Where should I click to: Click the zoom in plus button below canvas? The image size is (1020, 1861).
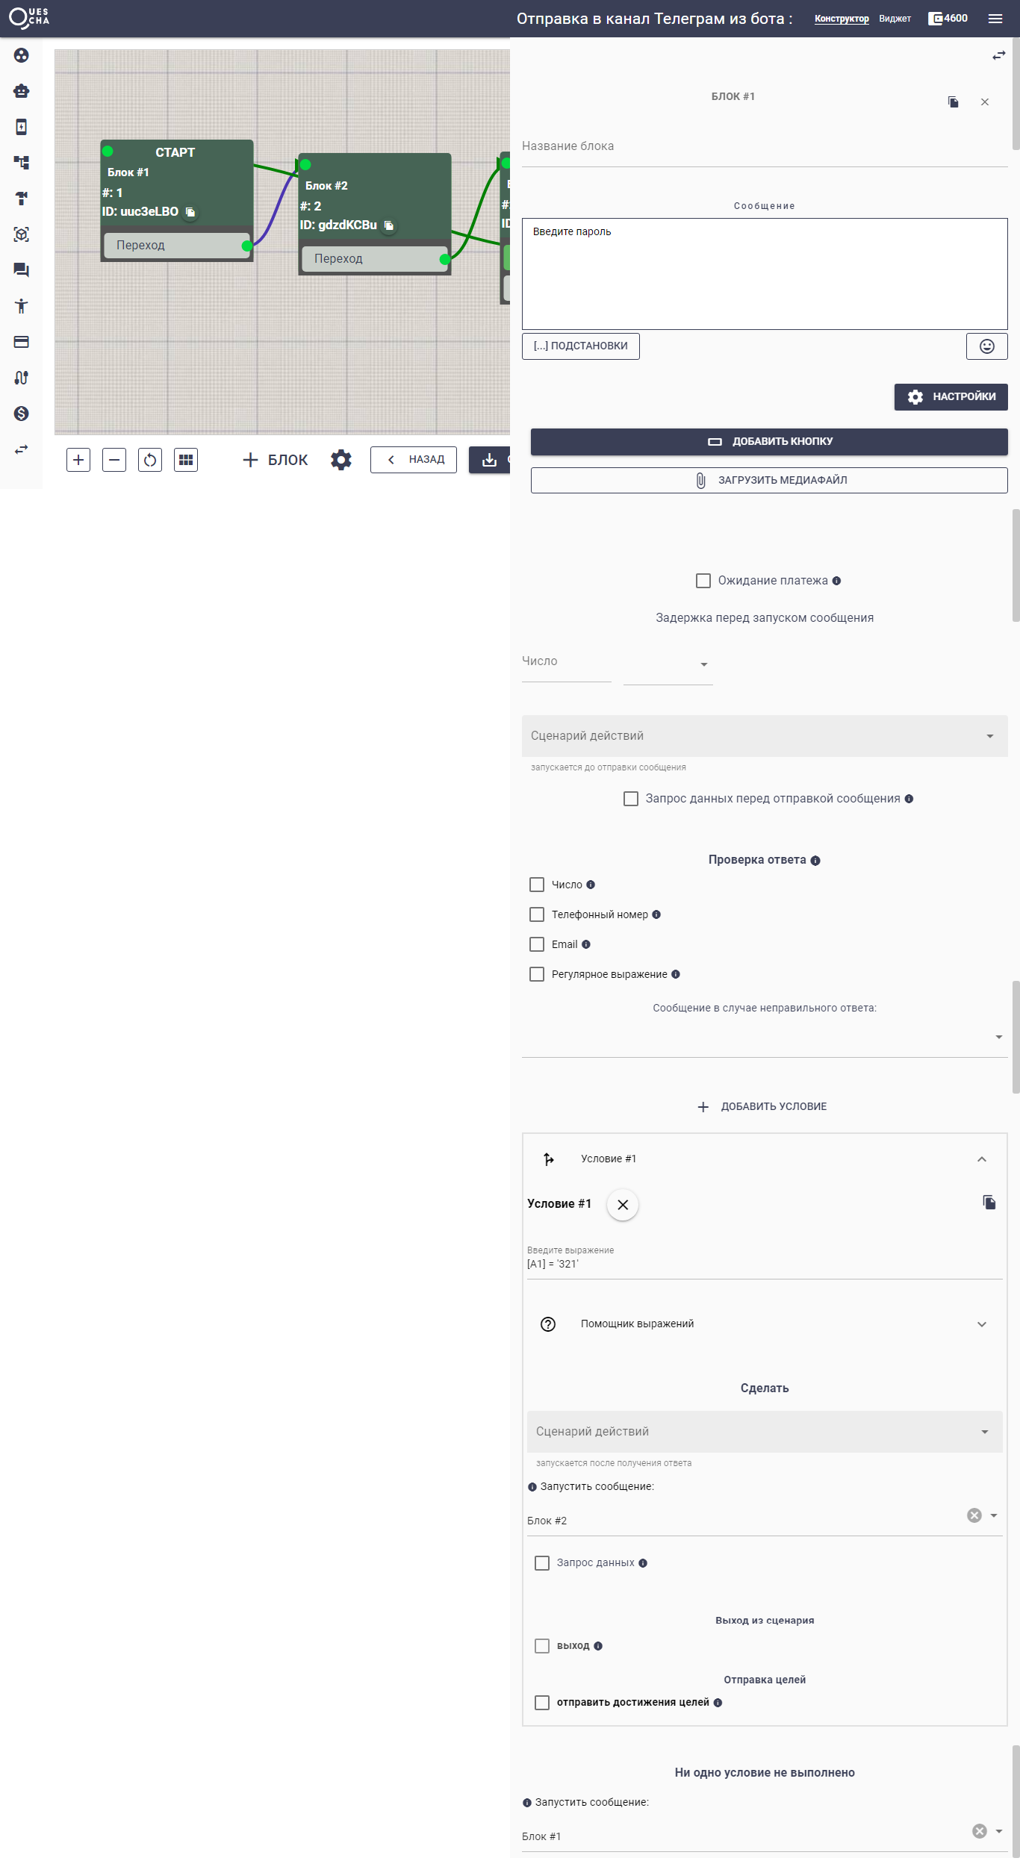(78, 460)
